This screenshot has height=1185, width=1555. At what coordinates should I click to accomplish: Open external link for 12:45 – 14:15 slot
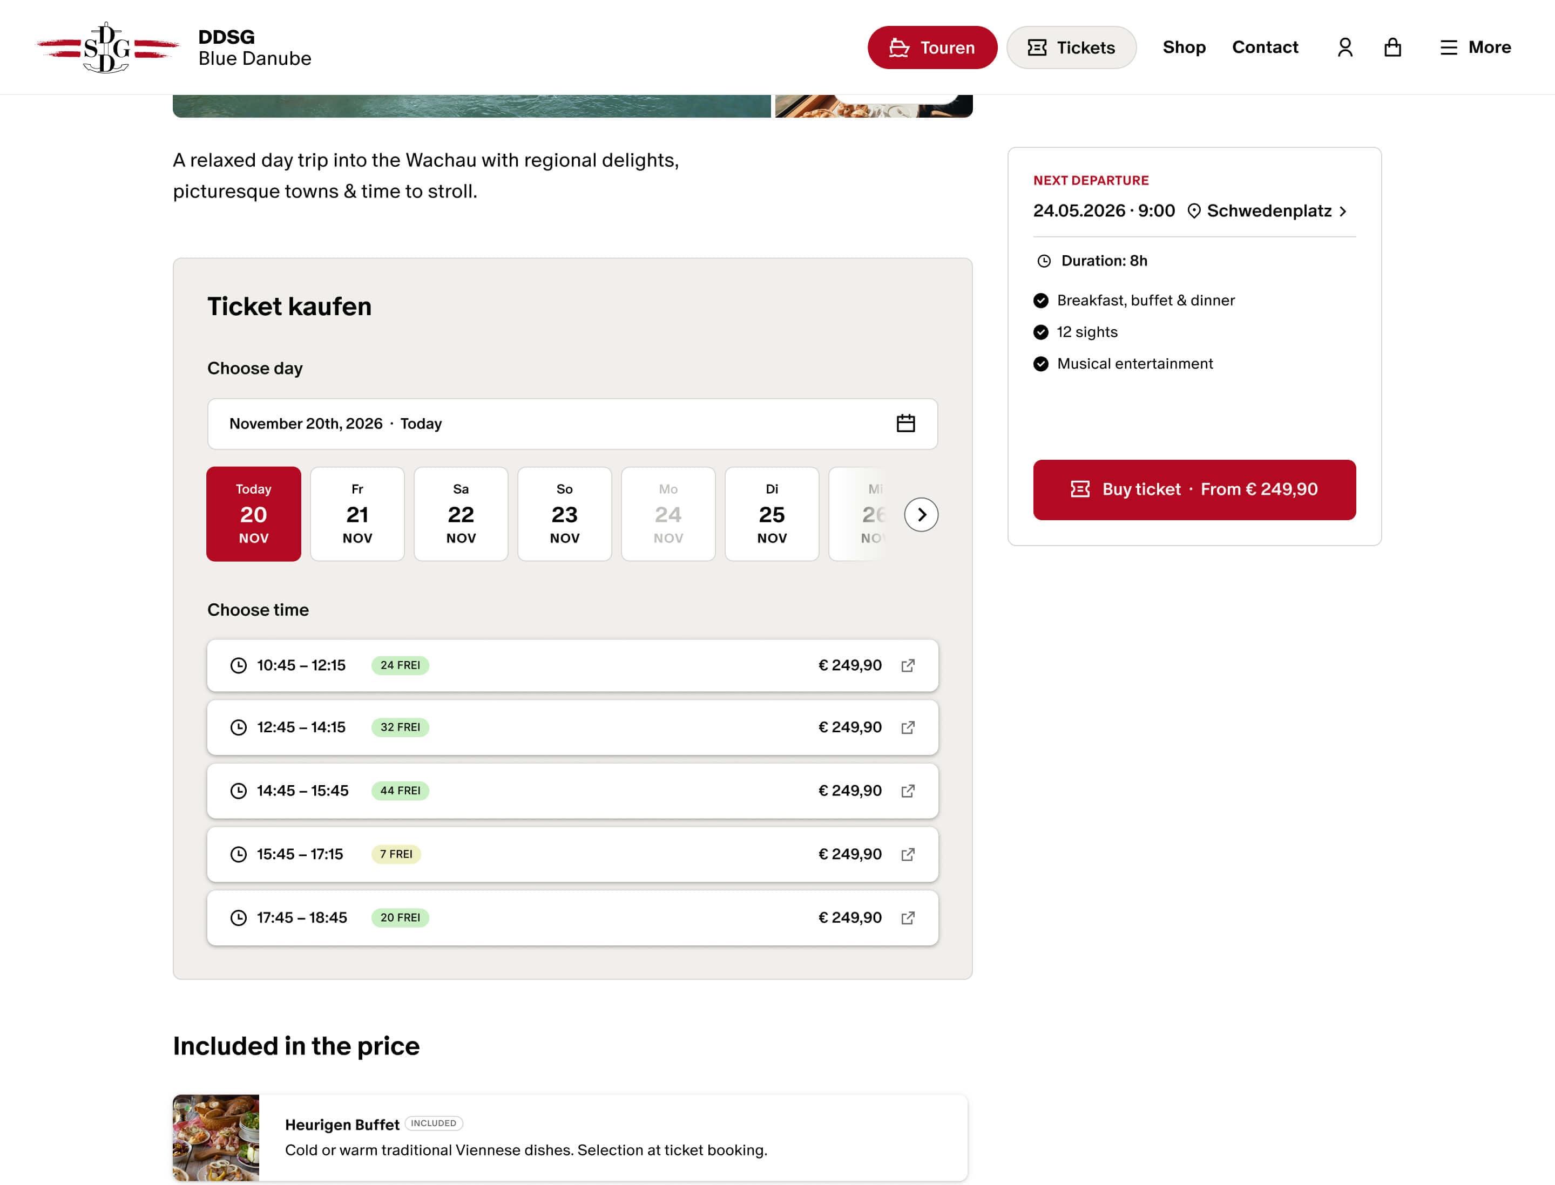point(908,727)
